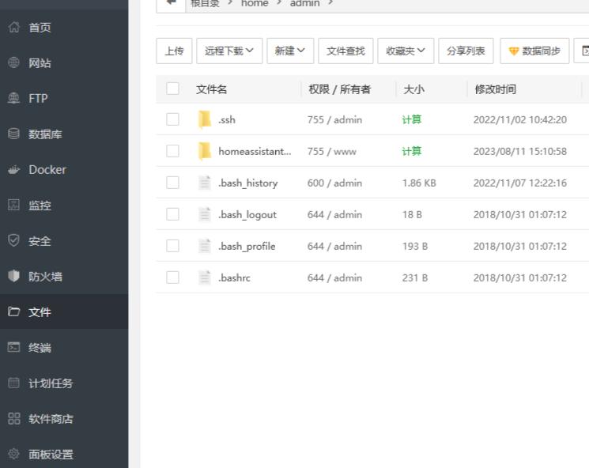Click the software store grid icon

coord(13,419)
